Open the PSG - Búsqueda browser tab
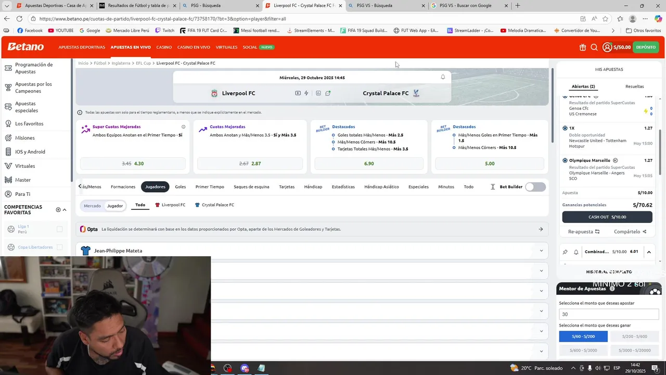The width and height of the screenshot is (666, 375). point(220,6)
